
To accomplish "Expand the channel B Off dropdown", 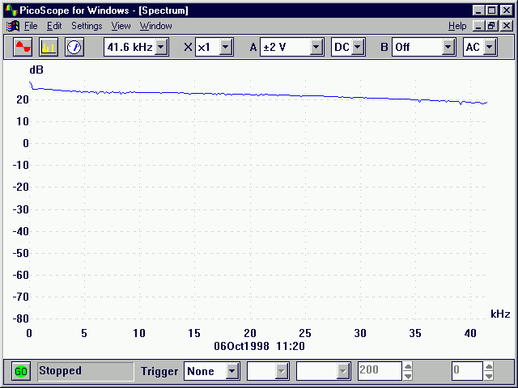I will tap(448, 47).
